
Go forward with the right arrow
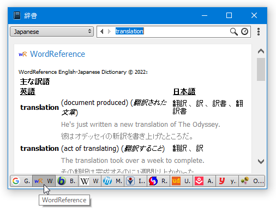coord(109,32)
